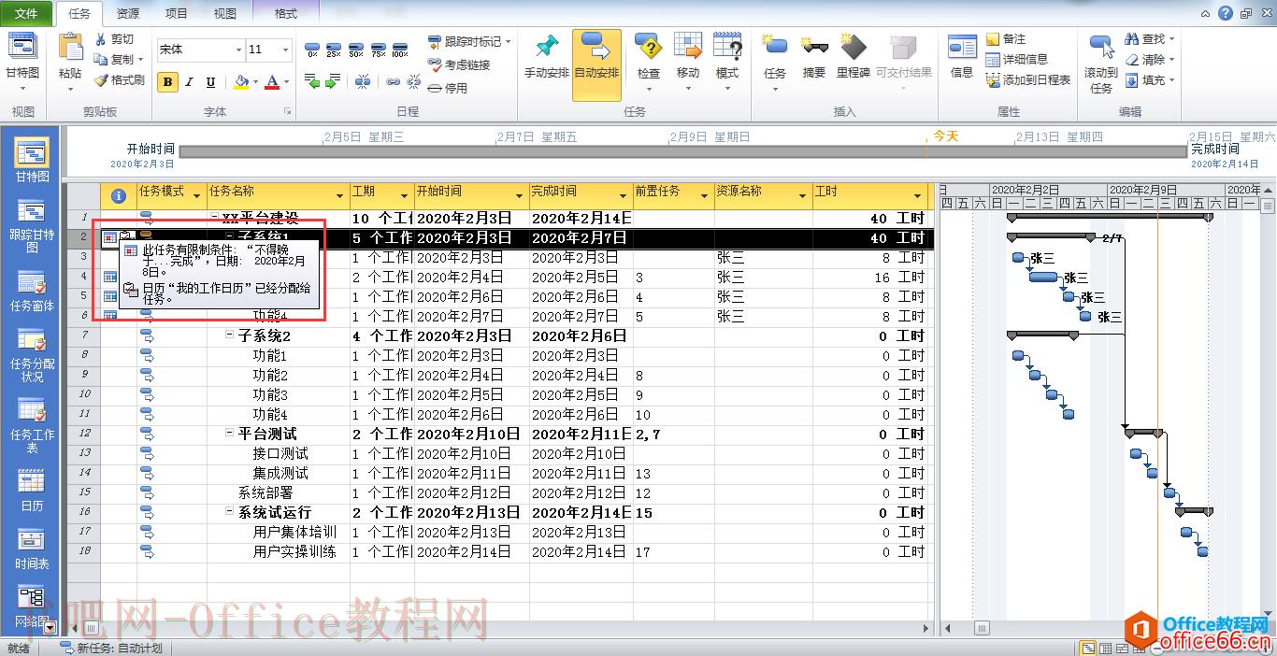Open task Information (信息)
Image resolution: width=1277 pixels, height=656 pixels.
click(962, 56)
